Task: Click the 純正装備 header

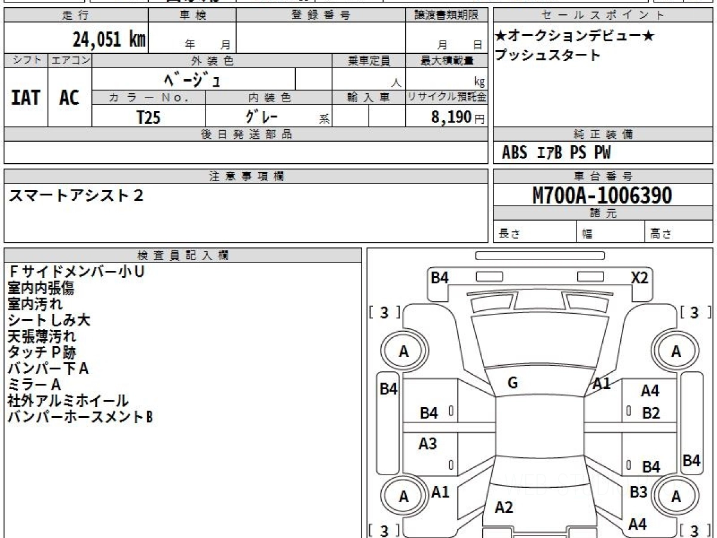Action: (x=603, y=134)
